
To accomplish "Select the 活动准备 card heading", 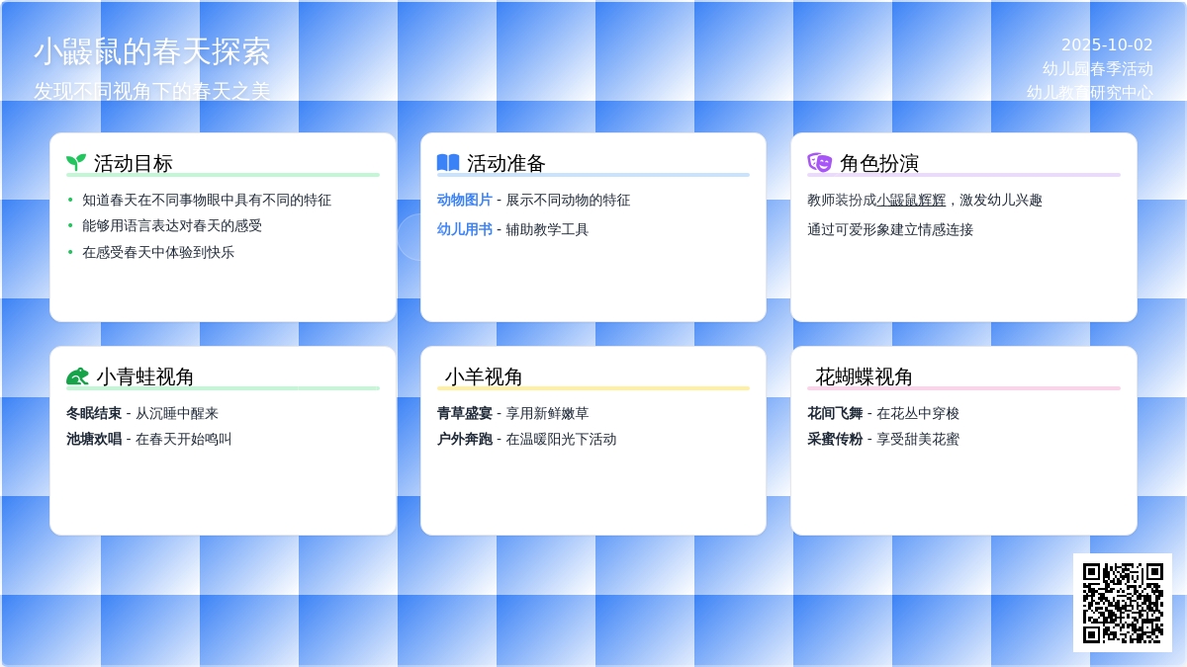I will [x=506, y=164].
